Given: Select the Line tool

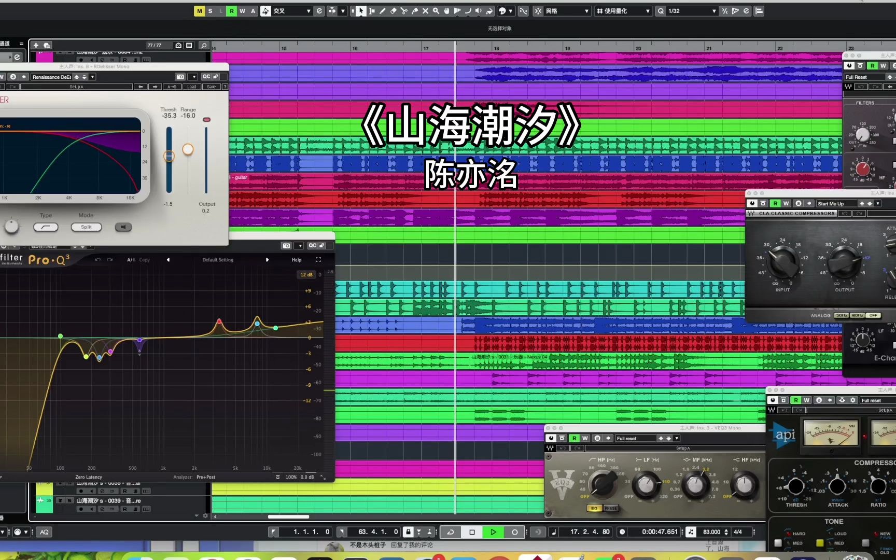Looking at the screenshot, I should click(468, 11).
